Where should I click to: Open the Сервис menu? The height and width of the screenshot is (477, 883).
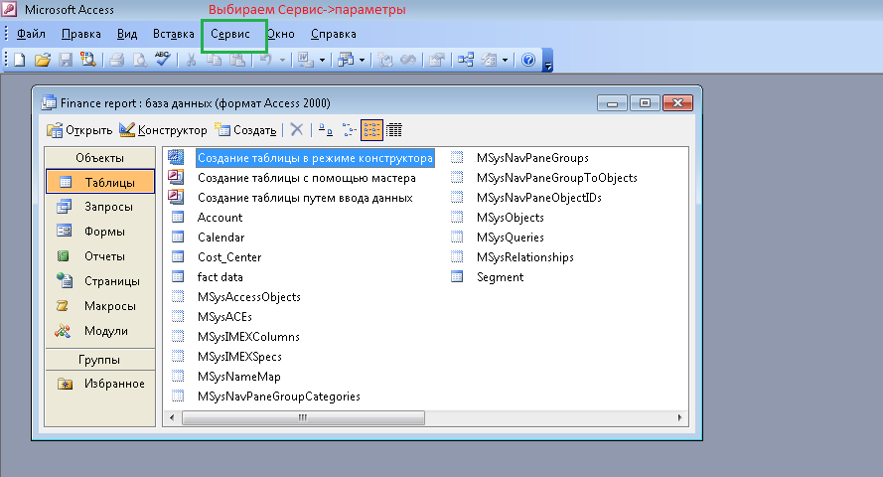point(230,34)
